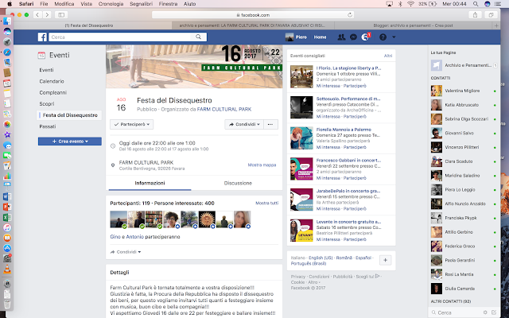
Task: Toggle Safari sidebar button
Action: pyautogui.click(x=61, y=15)
